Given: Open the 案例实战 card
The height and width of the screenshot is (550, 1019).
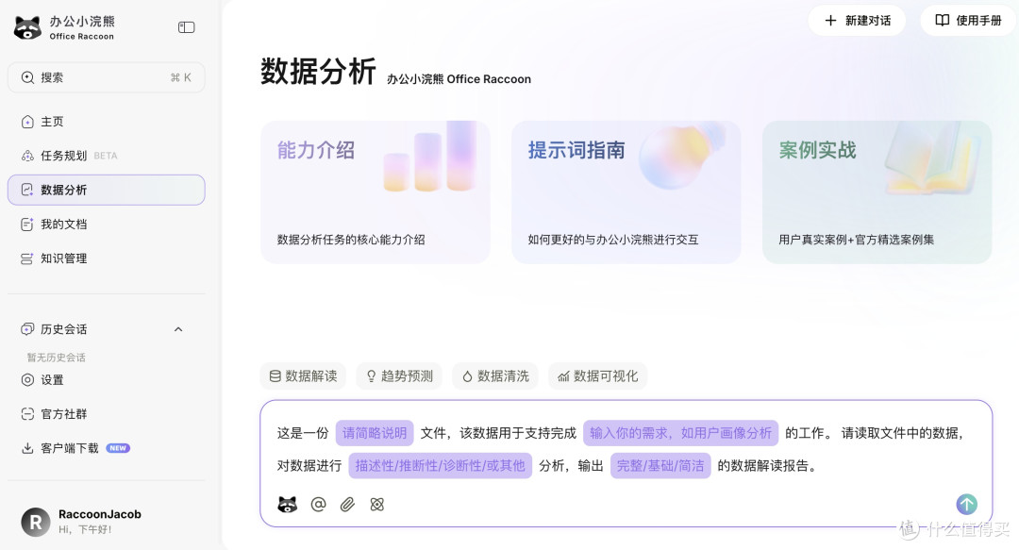Looking at the screenshot, I should coord(877,192).
